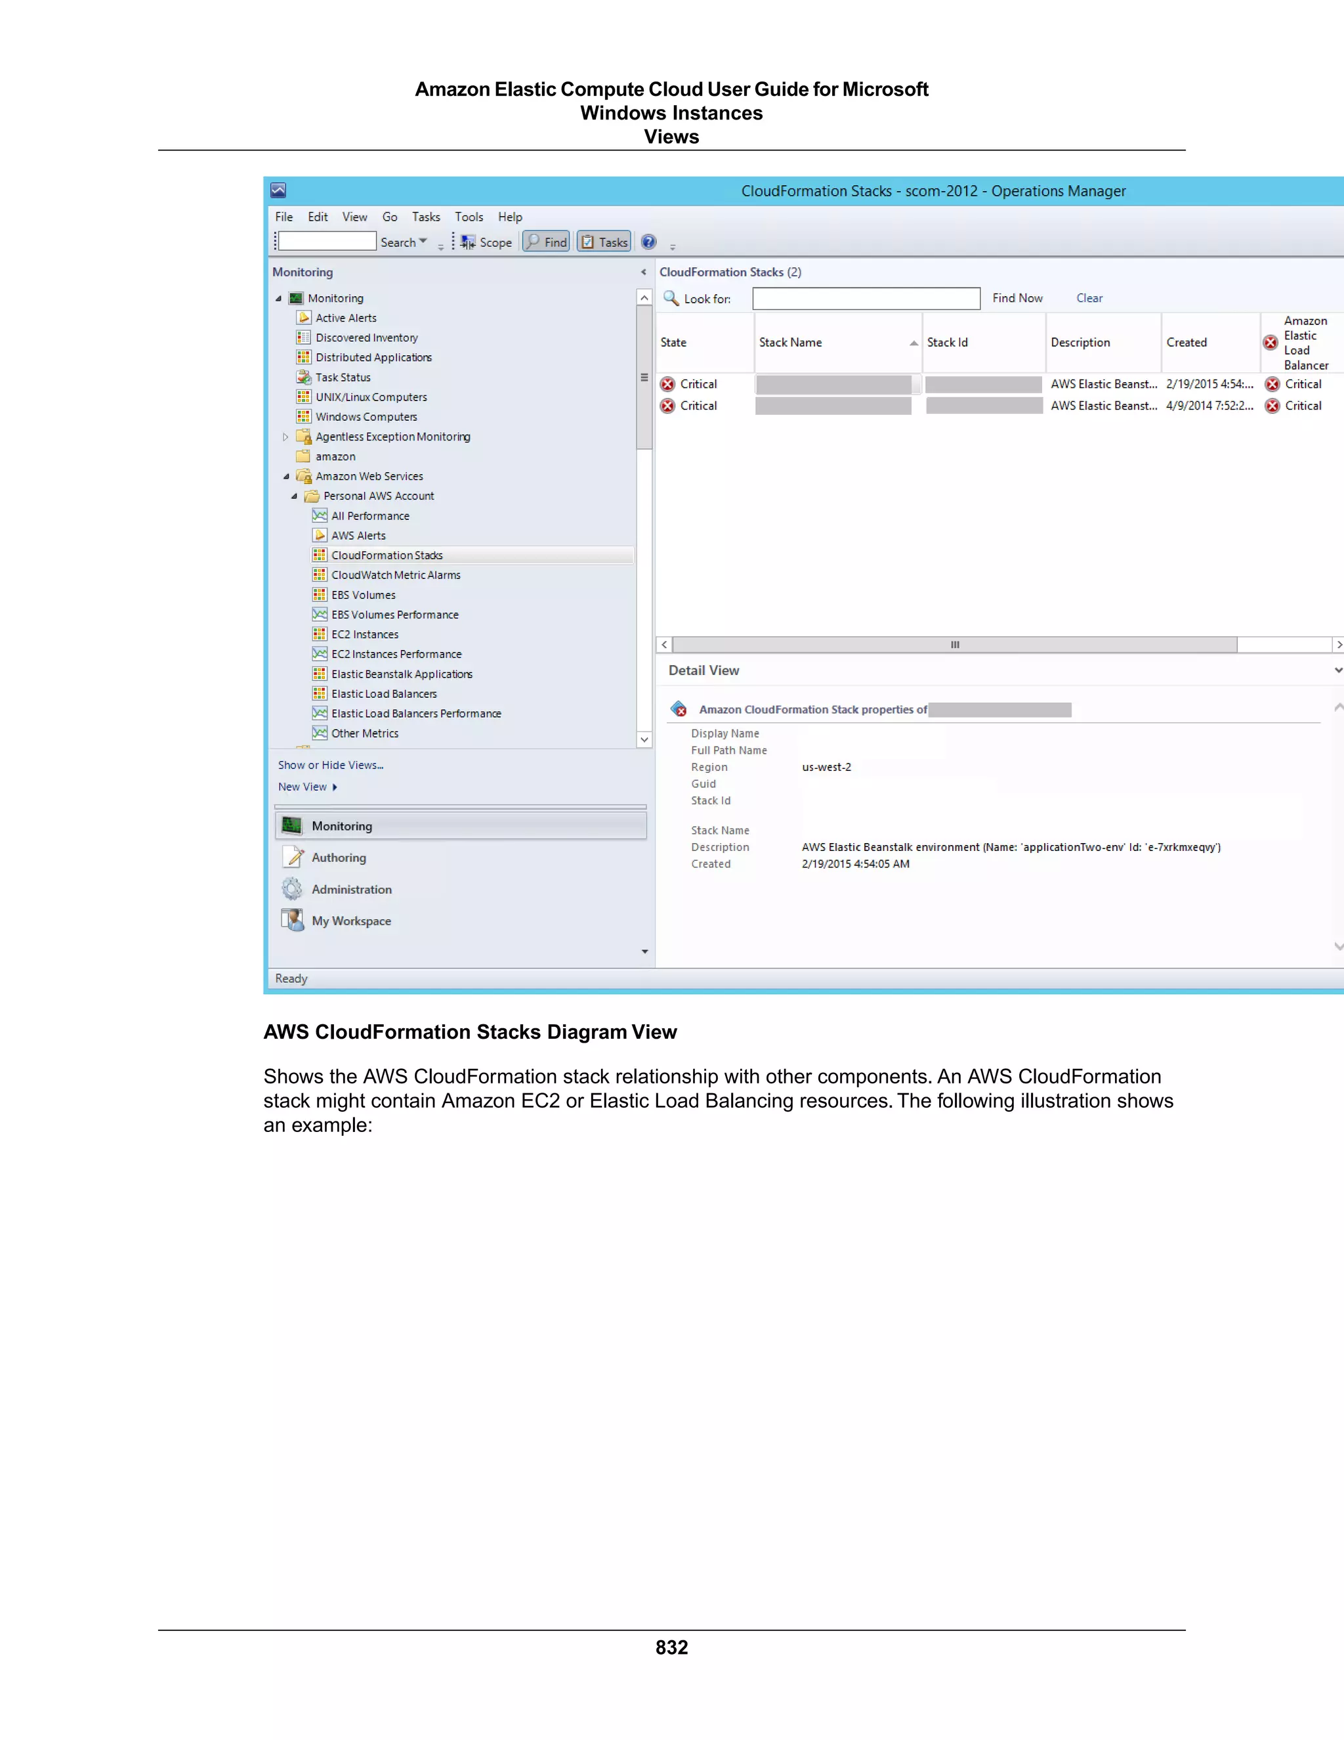
Task: Open the File menu
Action: click(x=284, y=217)
